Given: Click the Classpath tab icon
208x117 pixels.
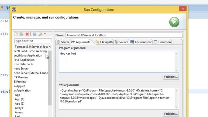Looking at the screenshot, I should [x=97, y=42].
